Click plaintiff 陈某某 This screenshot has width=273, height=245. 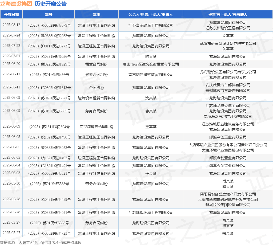click(151, 56)
